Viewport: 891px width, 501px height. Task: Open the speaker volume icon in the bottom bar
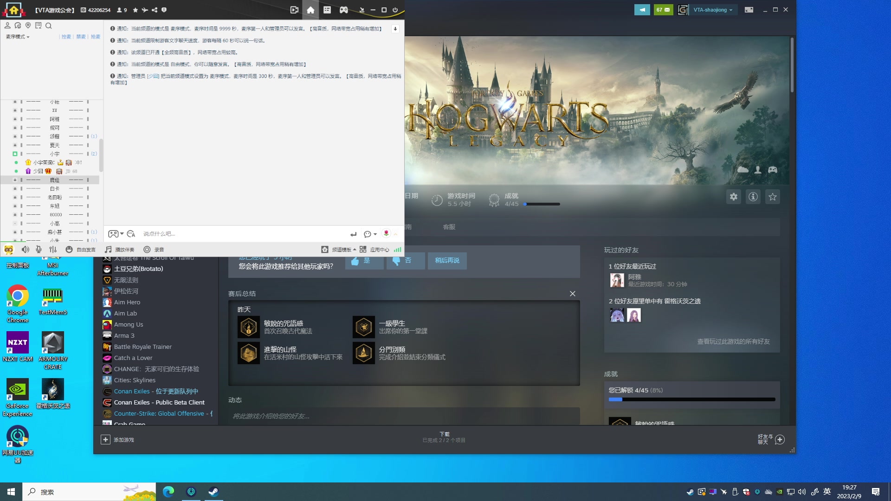[x=25, y=250]
